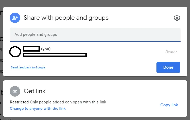This screenshot has height=120, width=190.
Task: Open share settings via the gear icon
Action: click(177, 18)
